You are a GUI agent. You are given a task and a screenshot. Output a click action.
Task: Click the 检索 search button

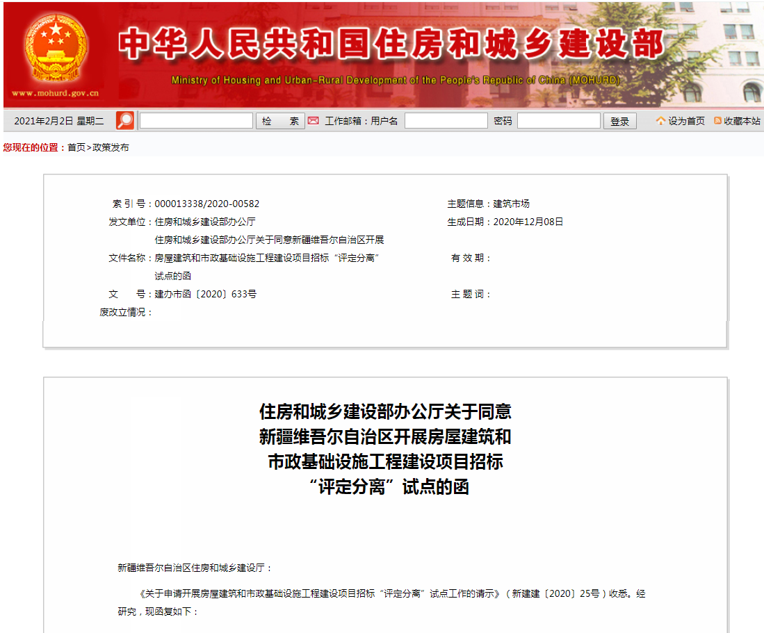[x=281, y=120]
